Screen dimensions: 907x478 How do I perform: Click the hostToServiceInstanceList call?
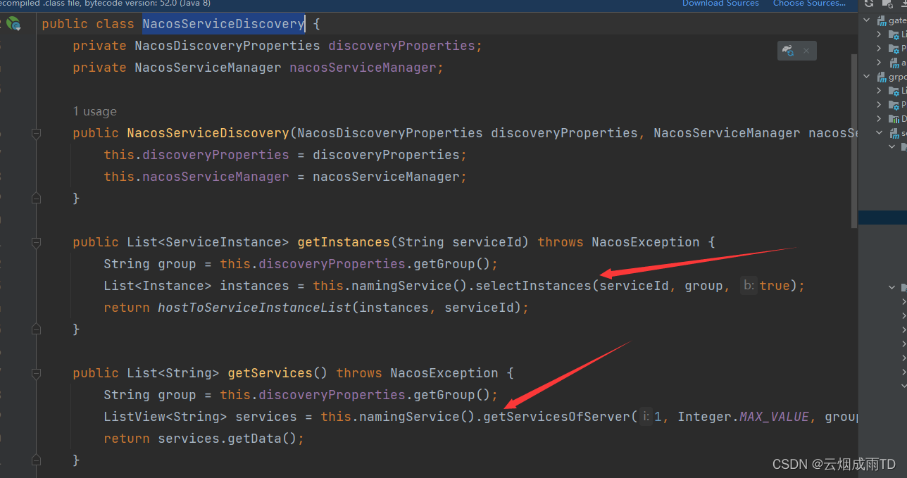point(254,308)
